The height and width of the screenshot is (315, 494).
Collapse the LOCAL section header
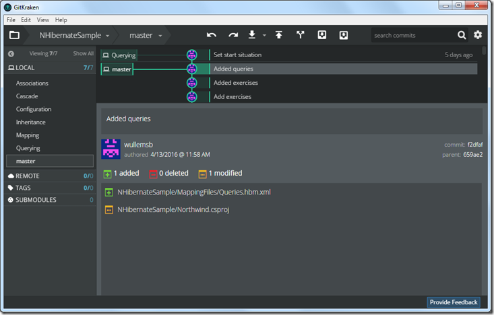[x=51, y=68]
